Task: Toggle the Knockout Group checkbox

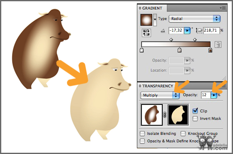Action: (183, 134)
